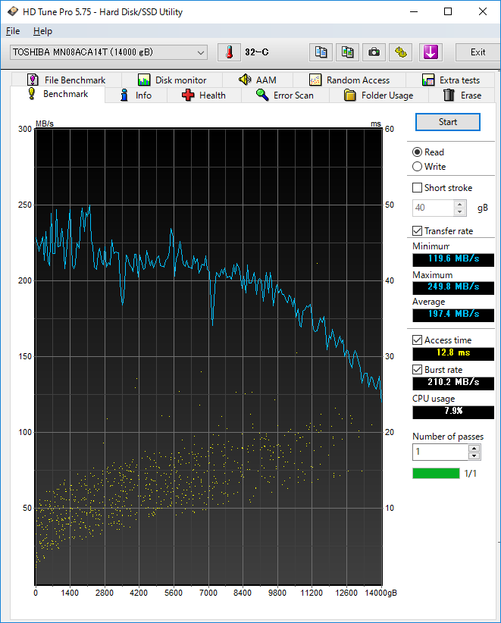The height and width of the screenshot is (623, 501).
Task: Click the thermometer temperature icon
Action: [229, 52]
